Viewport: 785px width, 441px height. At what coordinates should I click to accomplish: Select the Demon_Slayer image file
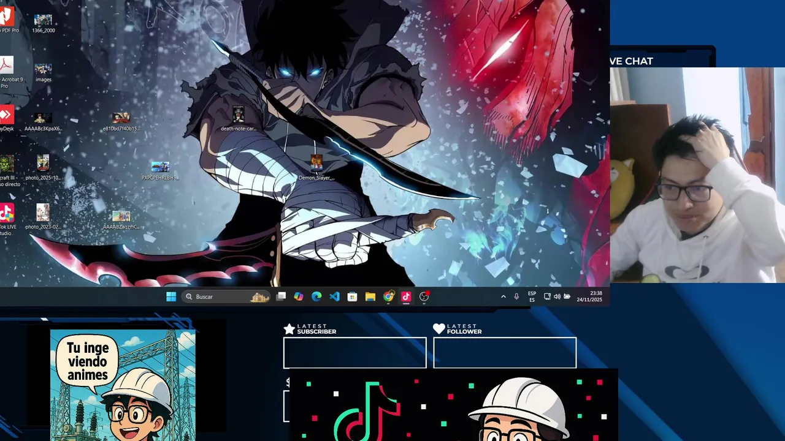click(x=316, y=168)
